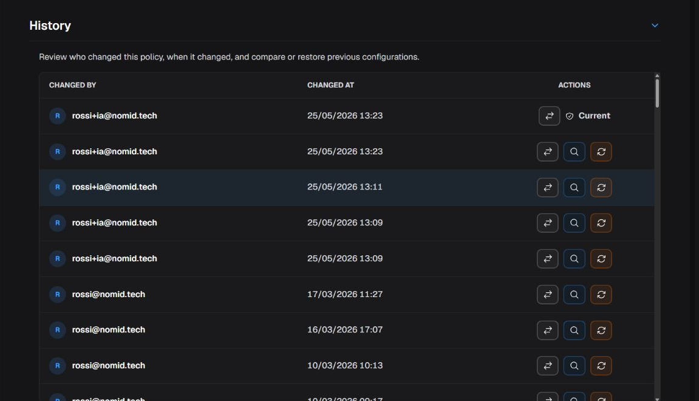
Task: Inspect the 17/03/2026 11:27 version
Action: click(574, 295)
